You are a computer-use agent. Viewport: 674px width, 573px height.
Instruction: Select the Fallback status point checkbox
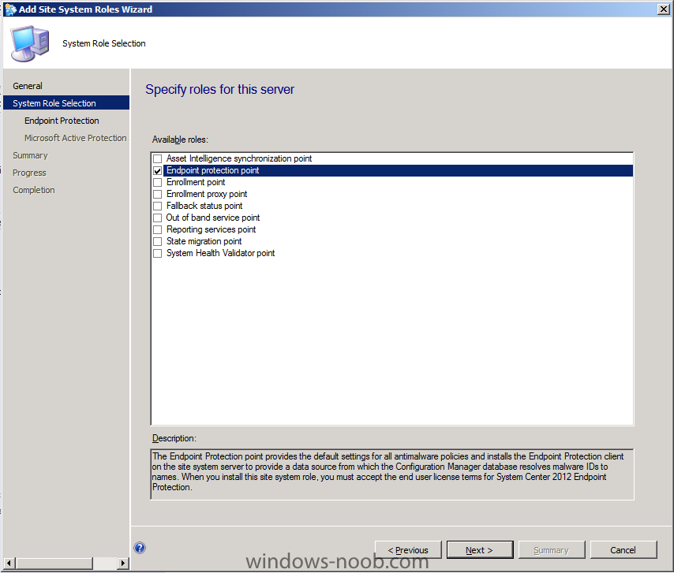pyautogui.click(x=158, y=206)
